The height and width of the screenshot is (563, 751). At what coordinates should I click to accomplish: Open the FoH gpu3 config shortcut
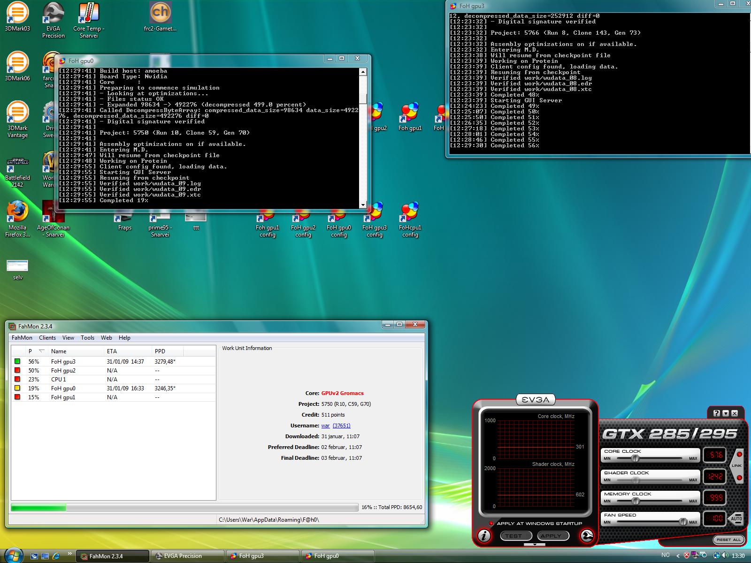pos(374,219)
